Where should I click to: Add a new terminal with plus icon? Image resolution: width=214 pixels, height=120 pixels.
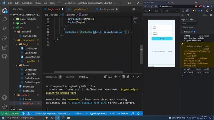tap(116, 77)
